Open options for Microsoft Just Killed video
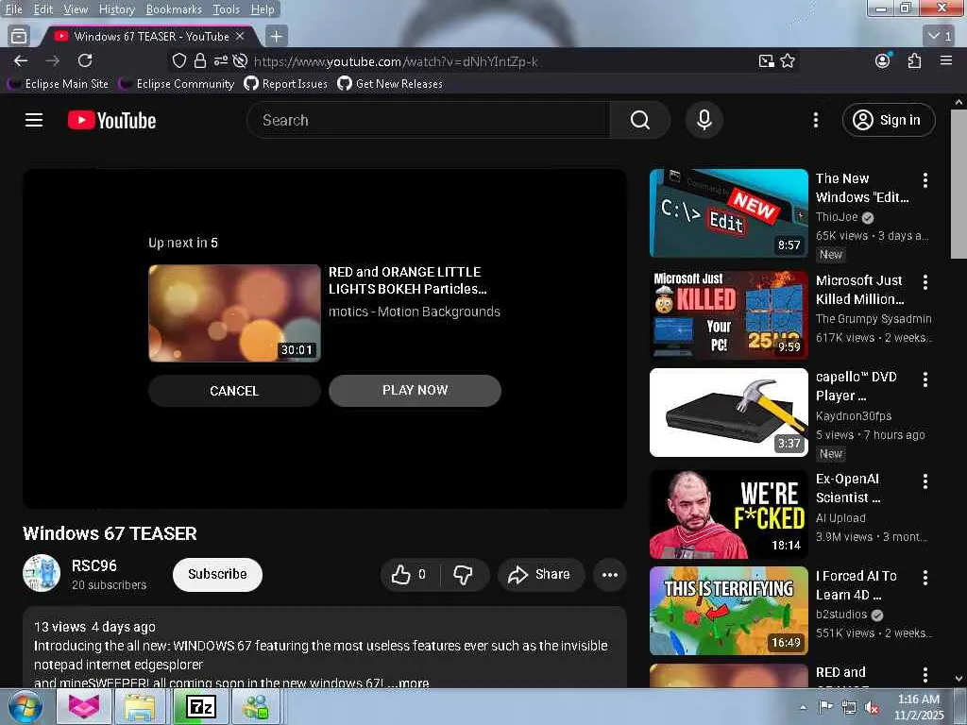This screenshot has height=725, width=967. tap(925, 282)
